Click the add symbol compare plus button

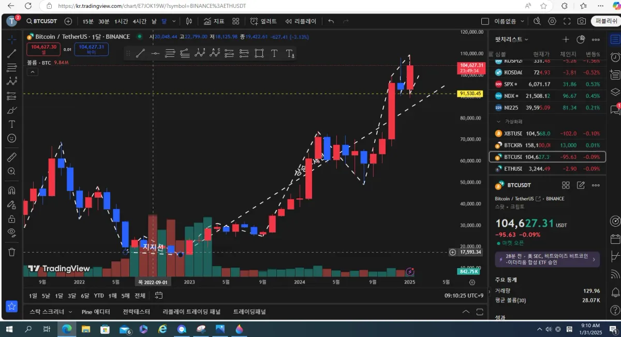point(68,21)
